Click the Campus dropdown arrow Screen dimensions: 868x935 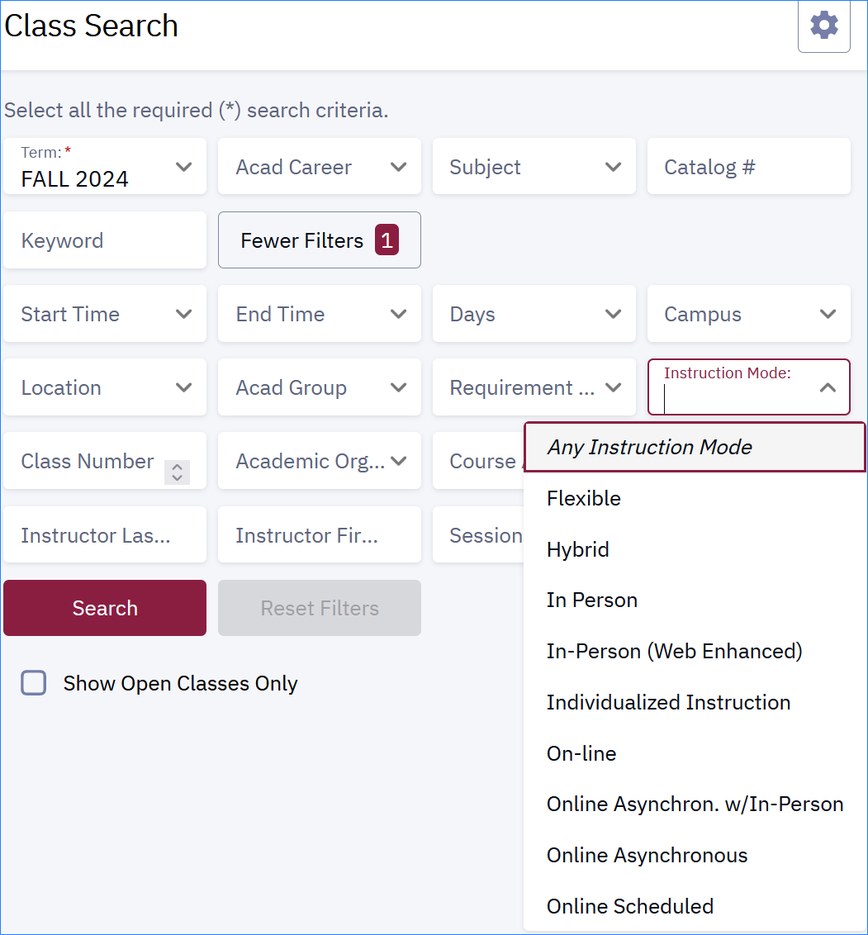tap(828, 314)
